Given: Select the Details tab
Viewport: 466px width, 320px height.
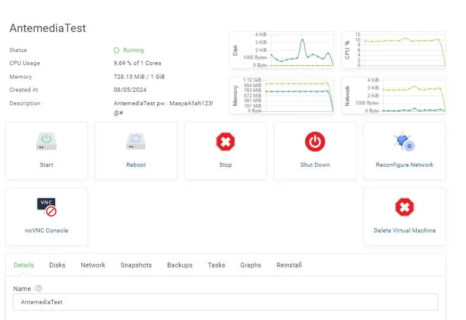Looking at the screenshot, I should (24, 265).
